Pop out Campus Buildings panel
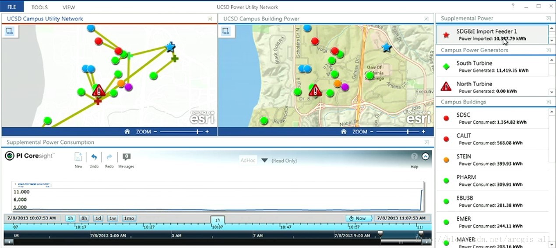The image size is (556, 248). tap(548, 102)
